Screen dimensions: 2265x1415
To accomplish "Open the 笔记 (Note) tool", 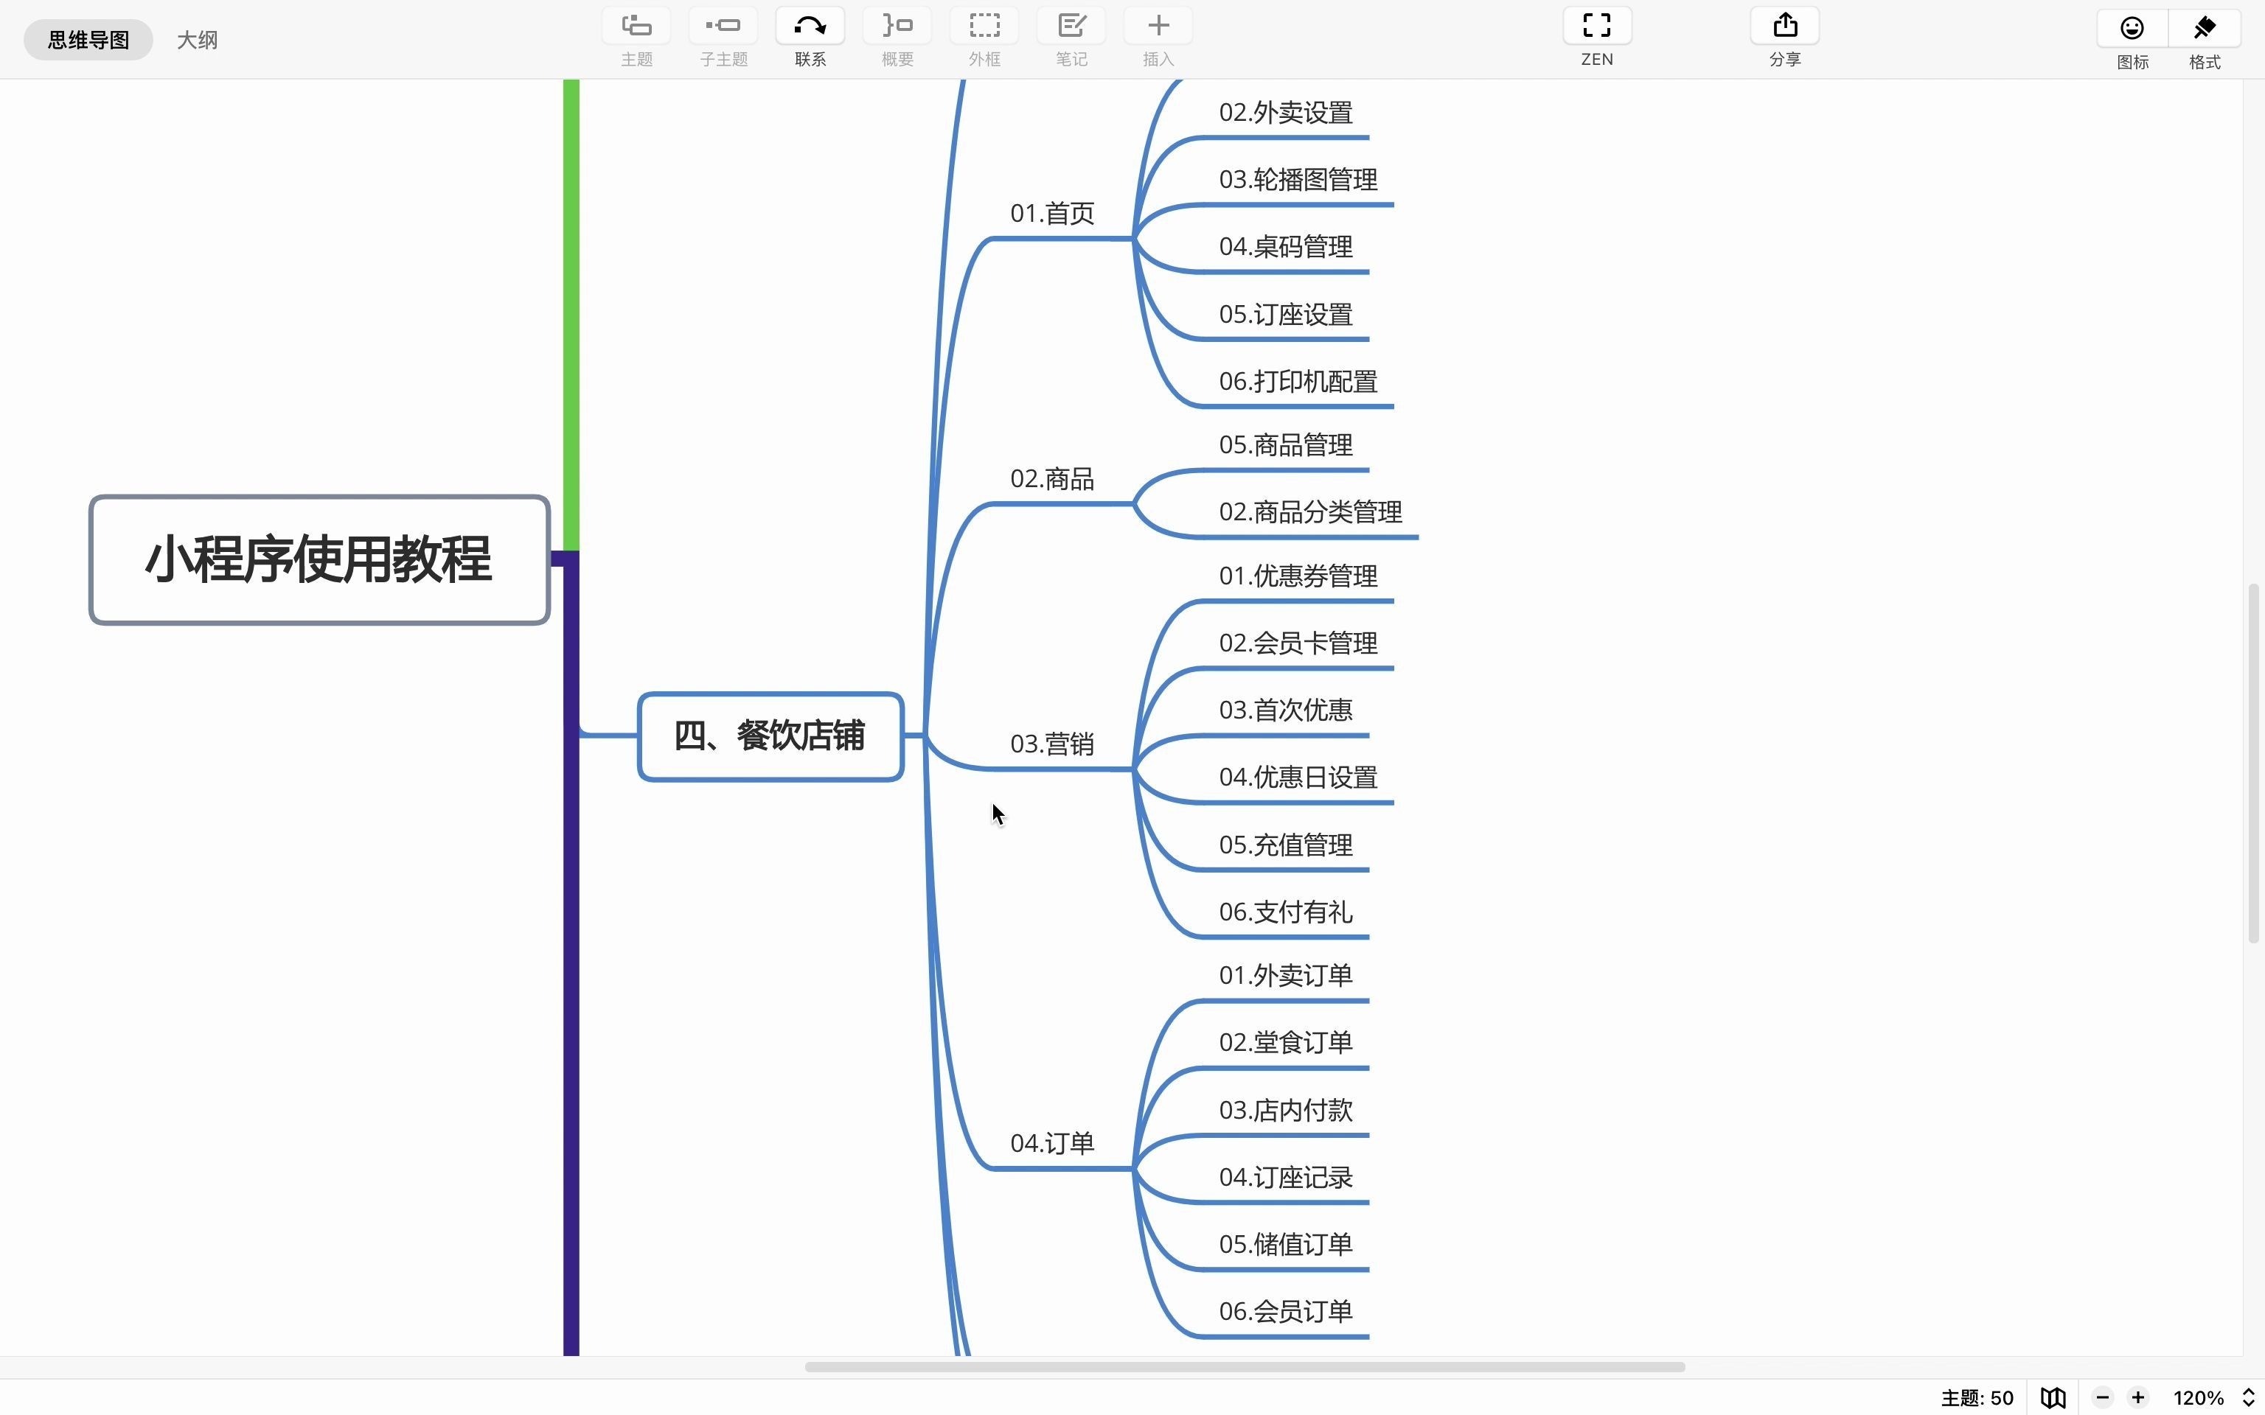I will point(1071,27).
